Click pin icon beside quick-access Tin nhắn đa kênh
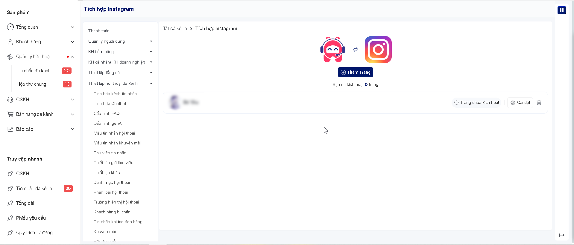 coord(10,189)
